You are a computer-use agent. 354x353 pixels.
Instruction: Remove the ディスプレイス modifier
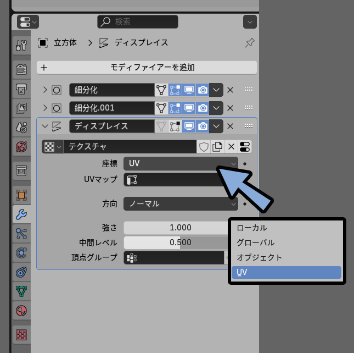[230, 126]
